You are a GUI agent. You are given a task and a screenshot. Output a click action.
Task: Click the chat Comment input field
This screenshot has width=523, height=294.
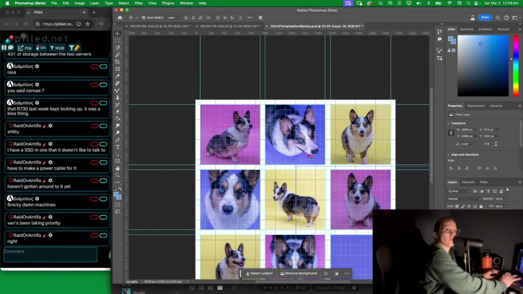(50, 254)
